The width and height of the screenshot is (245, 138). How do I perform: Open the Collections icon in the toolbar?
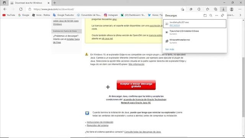[x=216, y=9]
